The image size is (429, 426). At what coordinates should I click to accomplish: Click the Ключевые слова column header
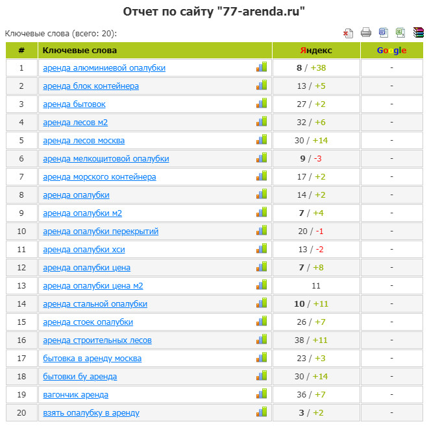tap(155, 51)
